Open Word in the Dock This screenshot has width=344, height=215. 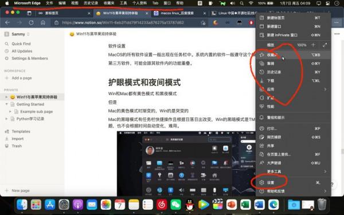(259, 205)
